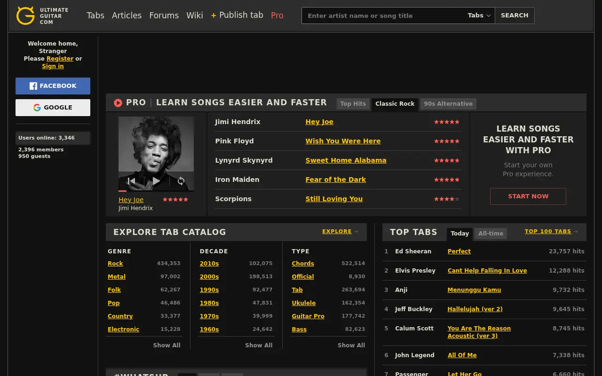The height and width of the screenshot is (376, 602).
Task: Click the SEARCH button
Action: [515, 16]
